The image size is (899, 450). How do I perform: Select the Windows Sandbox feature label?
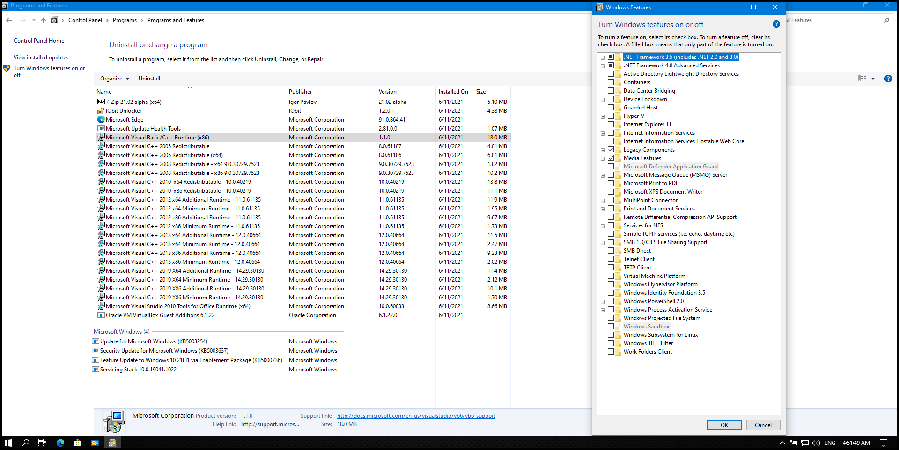coord(646,327)
